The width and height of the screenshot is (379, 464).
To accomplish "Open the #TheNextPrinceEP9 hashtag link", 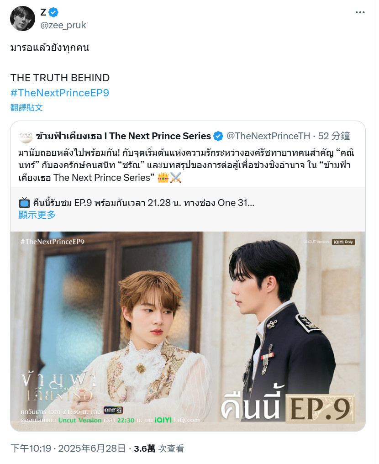I will [60, 93].
